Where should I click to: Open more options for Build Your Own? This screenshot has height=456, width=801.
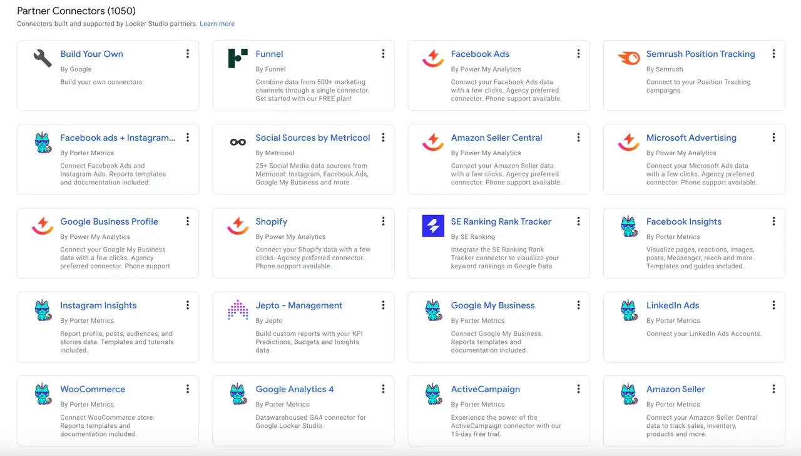188,54
